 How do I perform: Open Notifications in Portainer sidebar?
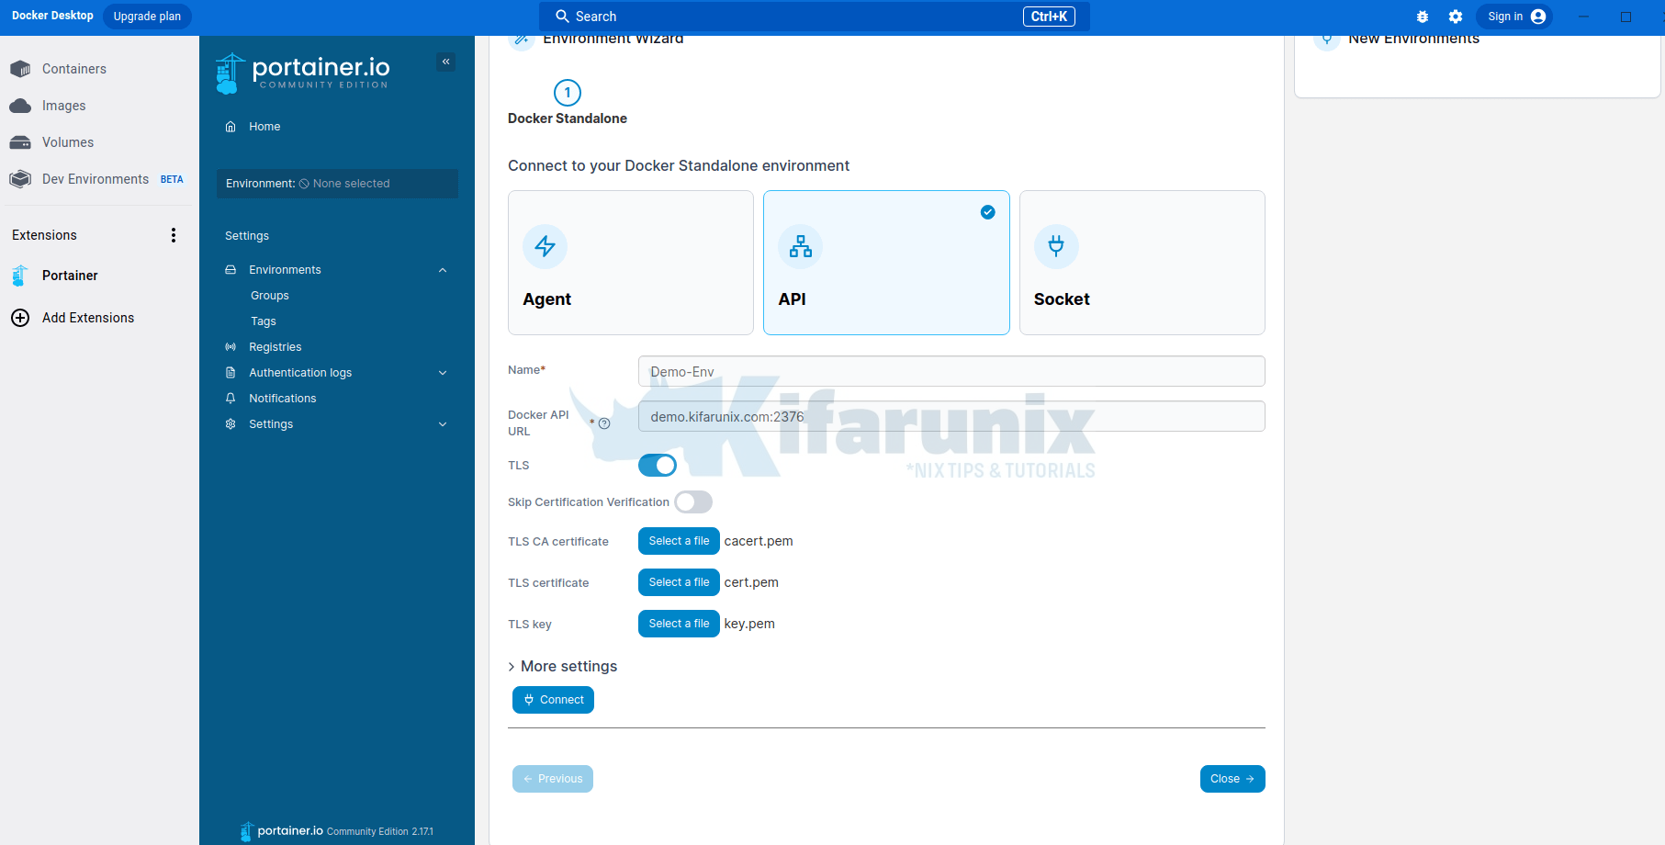coord(283,399)
